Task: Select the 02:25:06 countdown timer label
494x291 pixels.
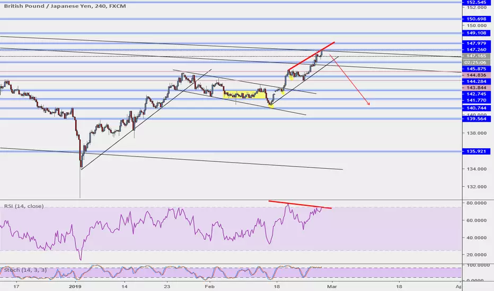Action: 476,62
